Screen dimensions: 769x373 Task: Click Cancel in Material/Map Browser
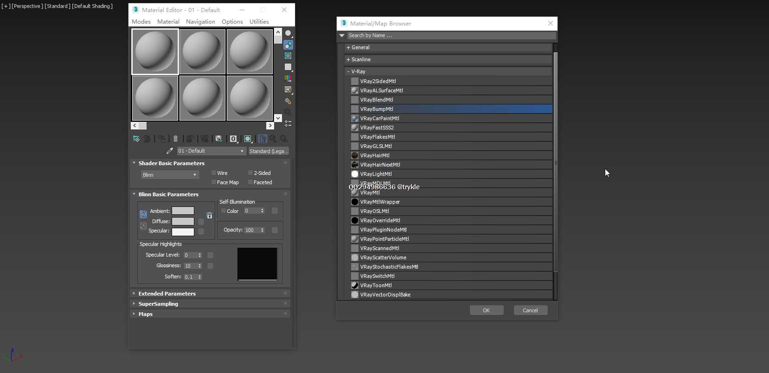(x=531, y=310)
